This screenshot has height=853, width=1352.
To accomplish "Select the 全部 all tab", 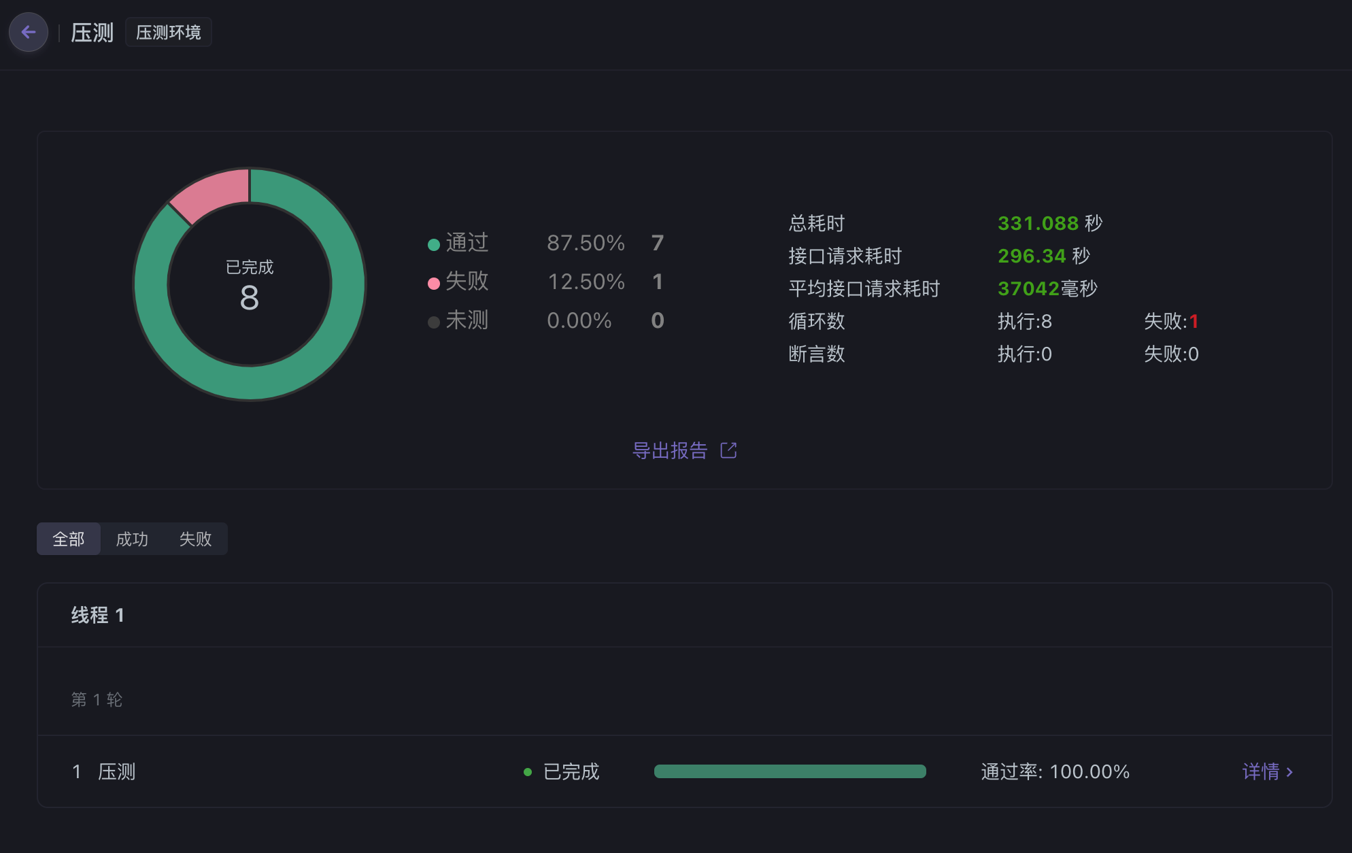I will (x=68, y=537).
